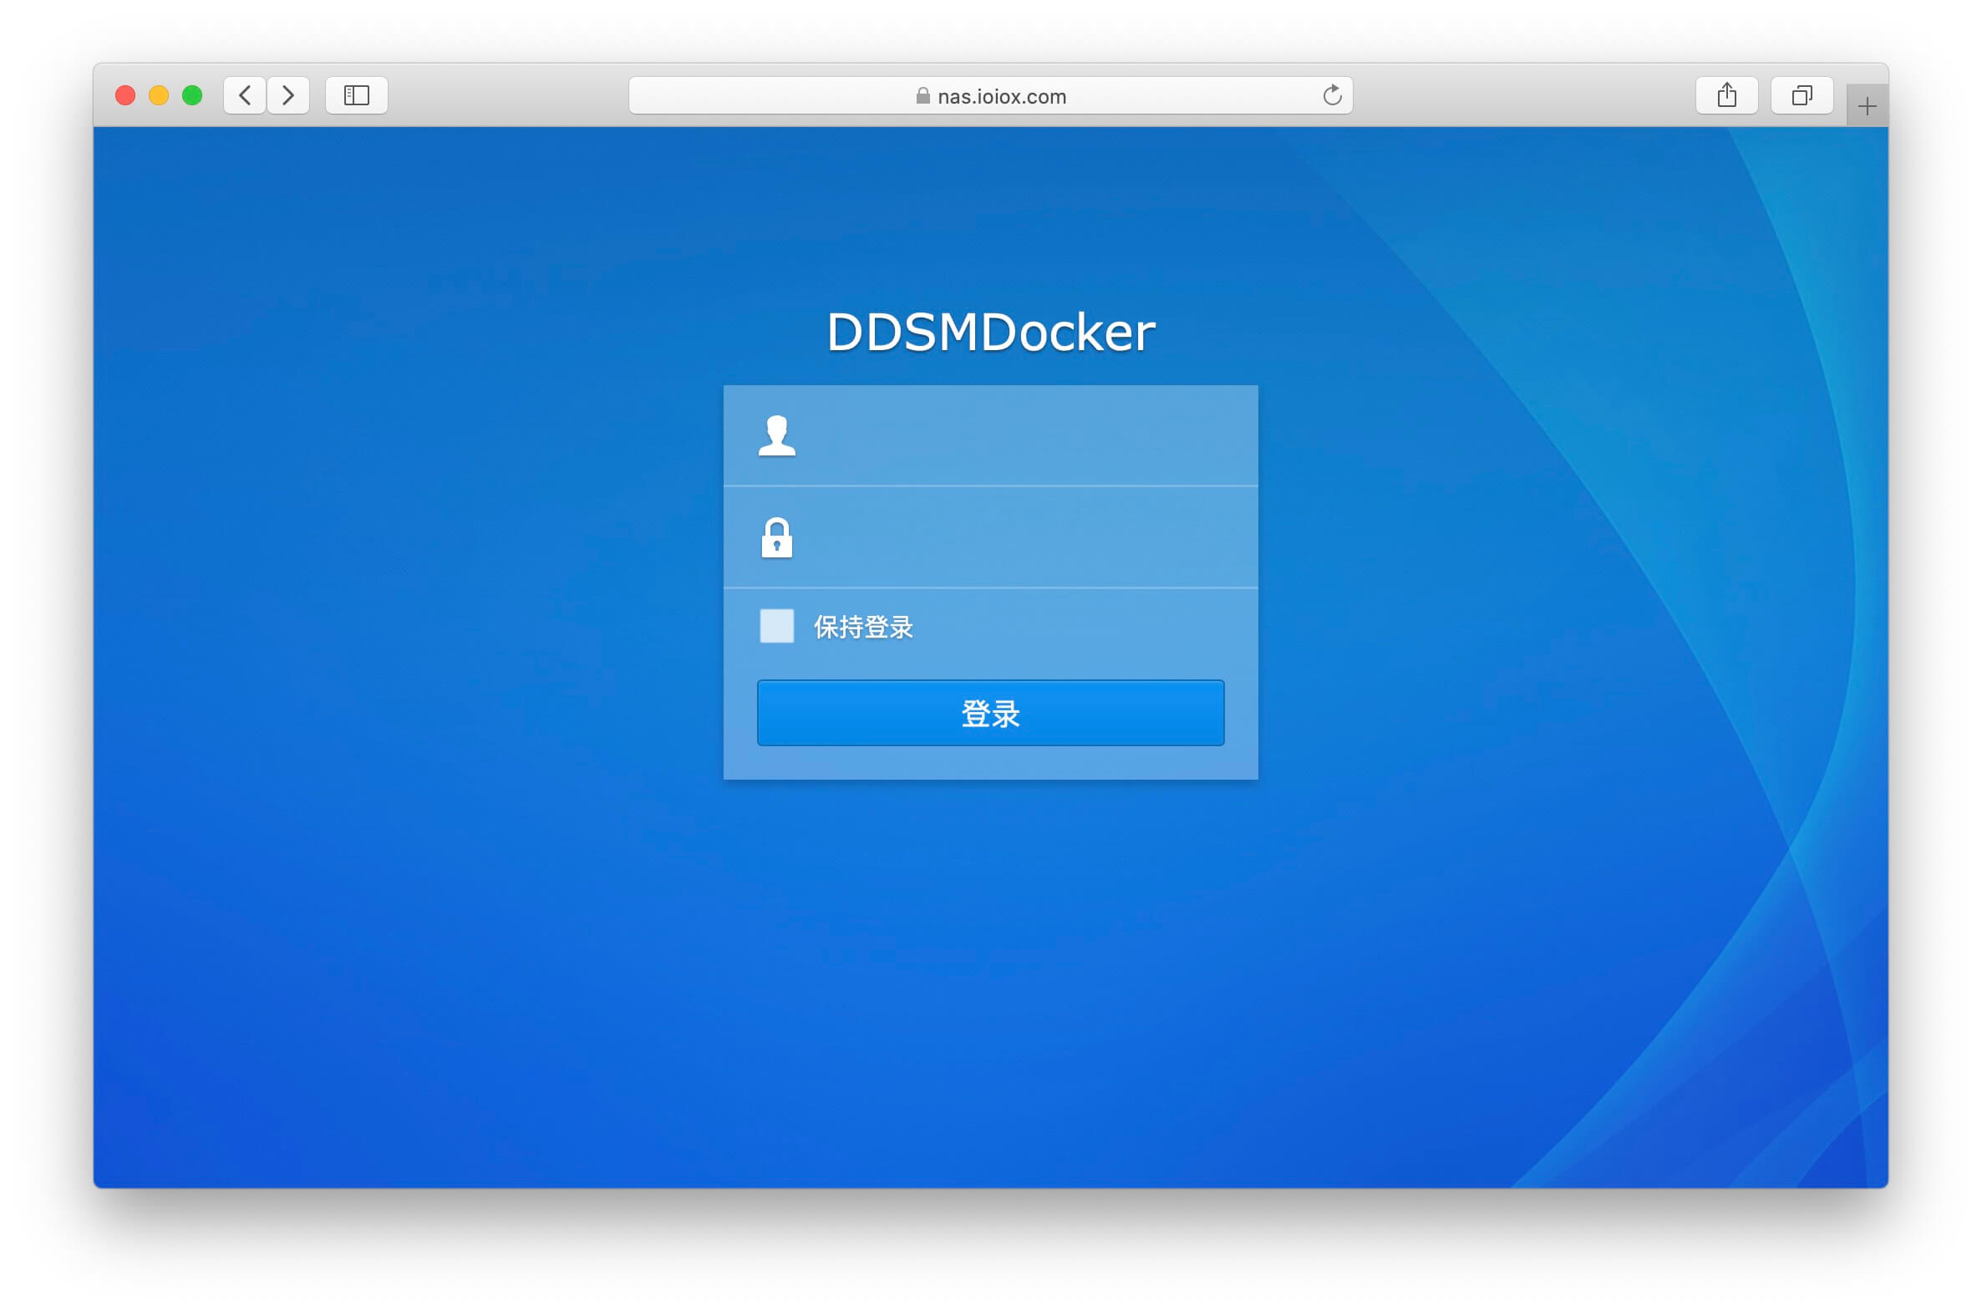
Task: Click the DDSMDocker title text
Action: (x=990, y=333)
